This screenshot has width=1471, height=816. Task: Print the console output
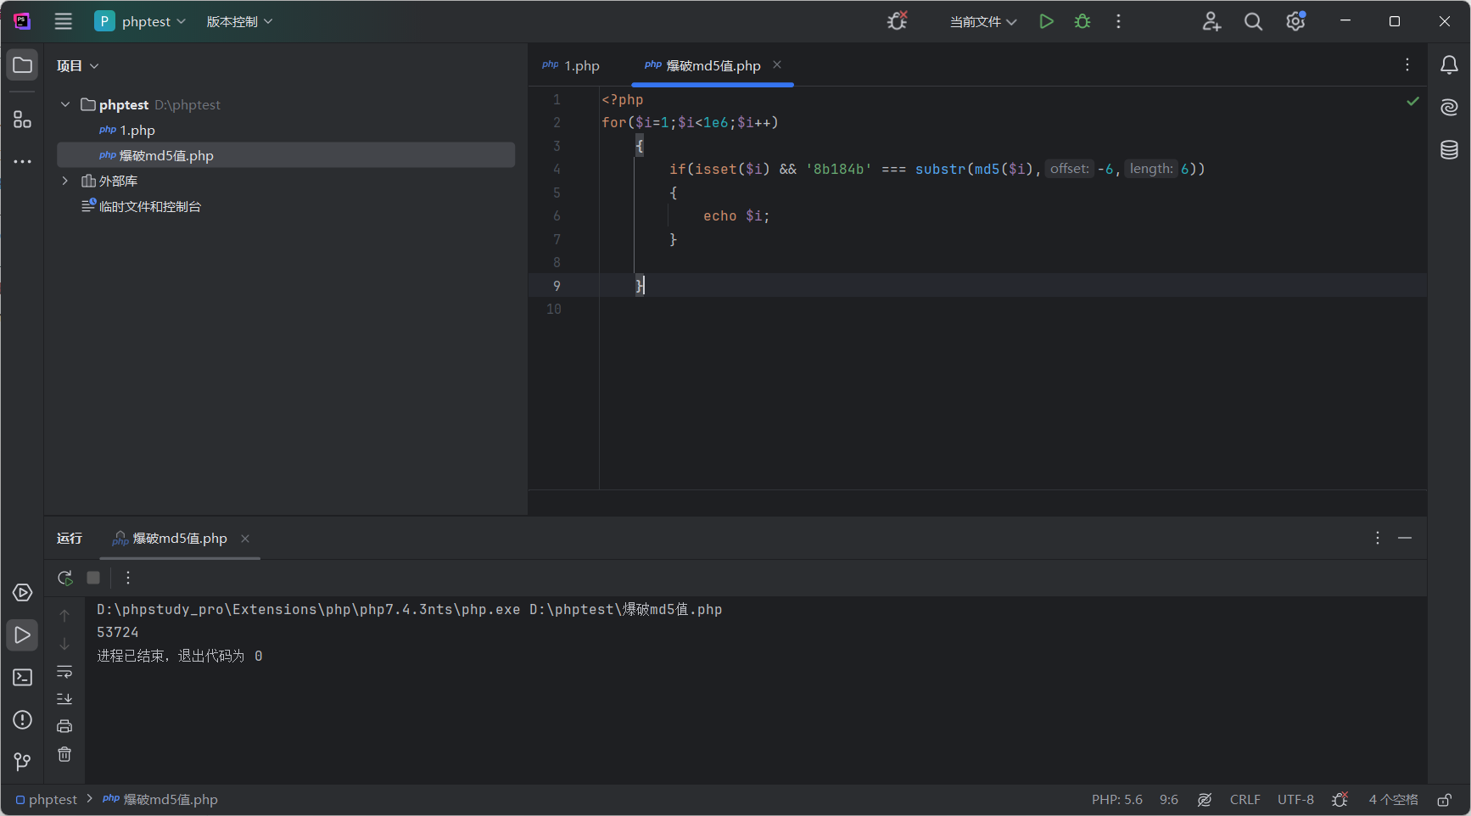[x=64, y=726]
